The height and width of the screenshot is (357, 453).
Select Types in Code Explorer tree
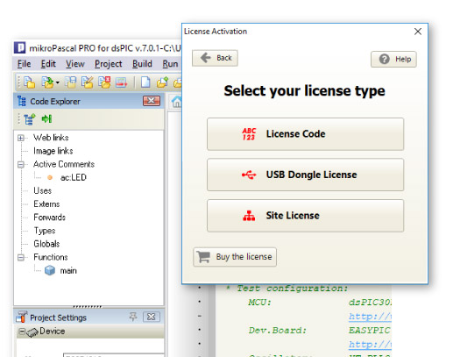point(45,231)
